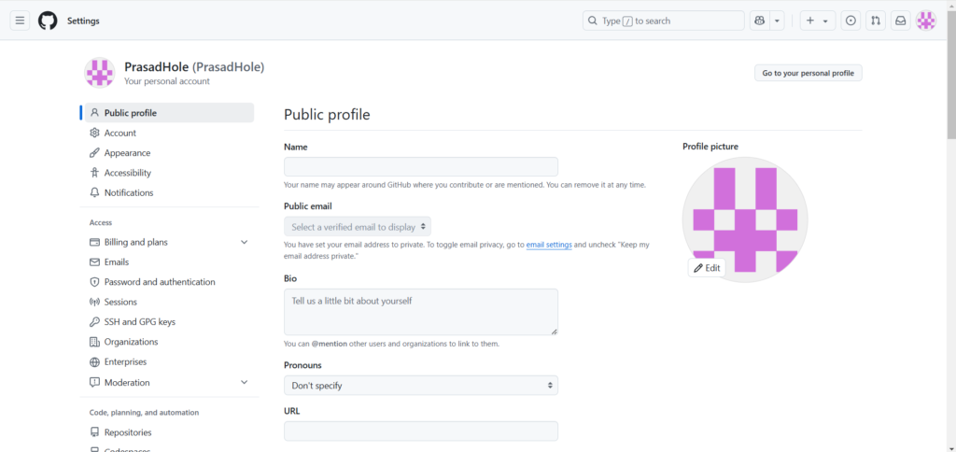Click the Account gear icon
The image size is (956, 452).
point(94,133)
